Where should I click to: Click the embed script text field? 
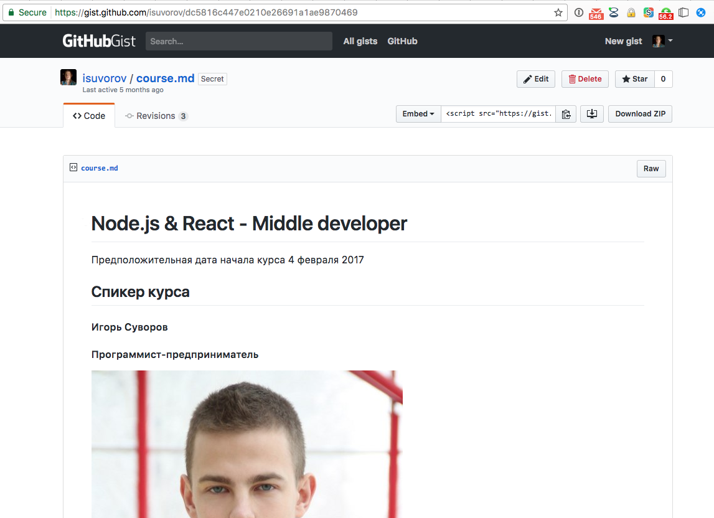tap(498, 114)
